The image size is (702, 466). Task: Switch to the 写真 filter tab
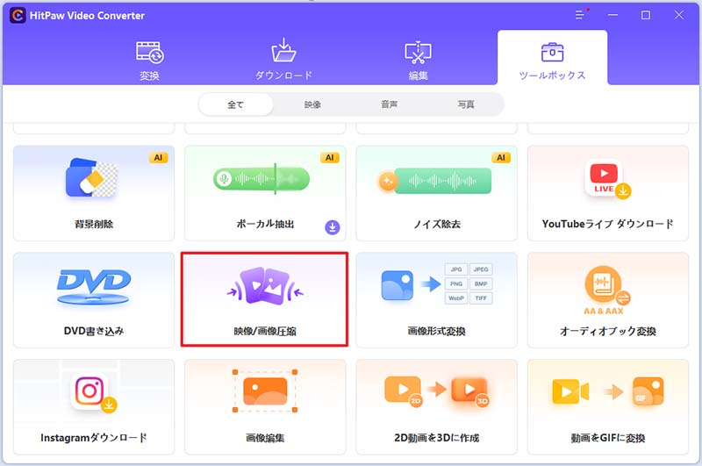pos(466,104)
